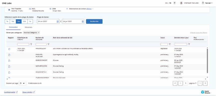Click the patient avatar icon beside Yuri Topolov

(9, 9)
